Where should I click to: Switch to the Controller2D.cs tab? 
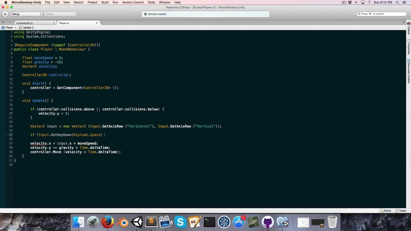coord(24,23)
